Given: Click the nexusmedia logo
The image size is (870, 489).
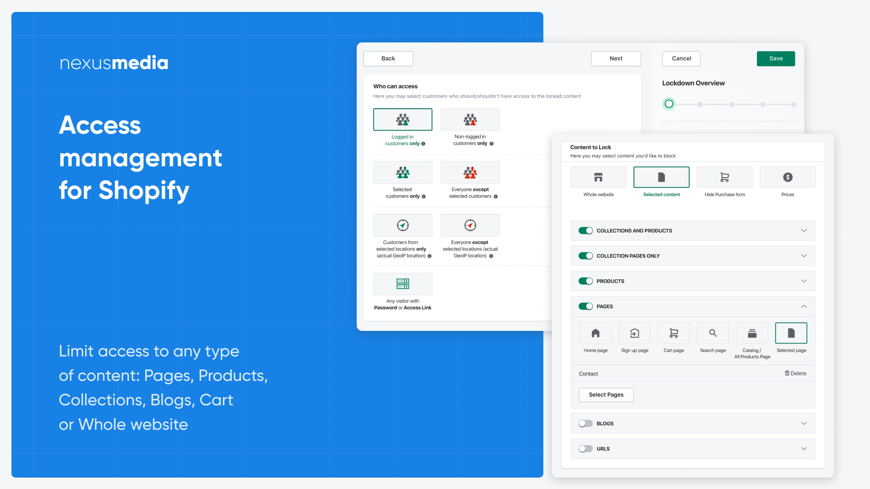Looking at the screenshot, I should 114,63.
